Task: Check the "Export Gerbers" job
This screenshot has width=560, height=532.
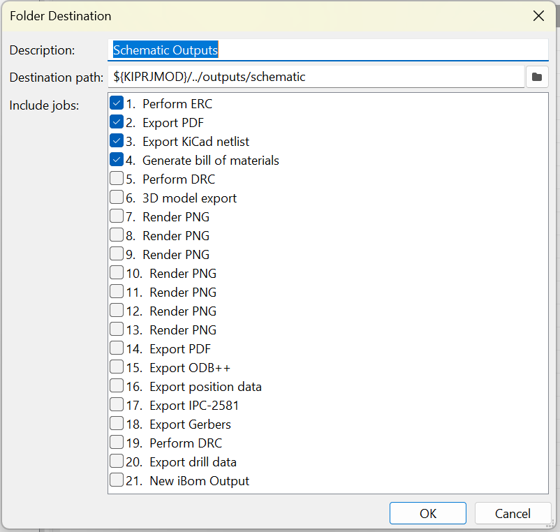Action: click(116, 424)
